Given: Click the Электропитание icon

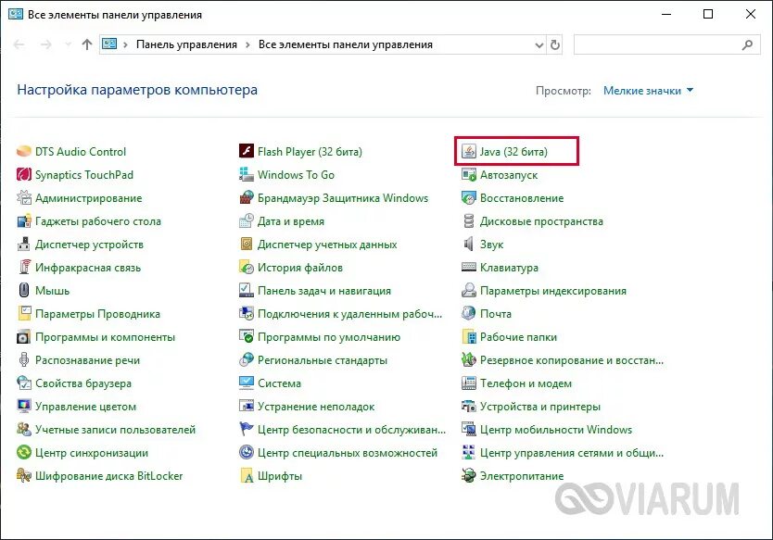Looking at the screenshot, I should pyautogui.click(x=468, y=475).
